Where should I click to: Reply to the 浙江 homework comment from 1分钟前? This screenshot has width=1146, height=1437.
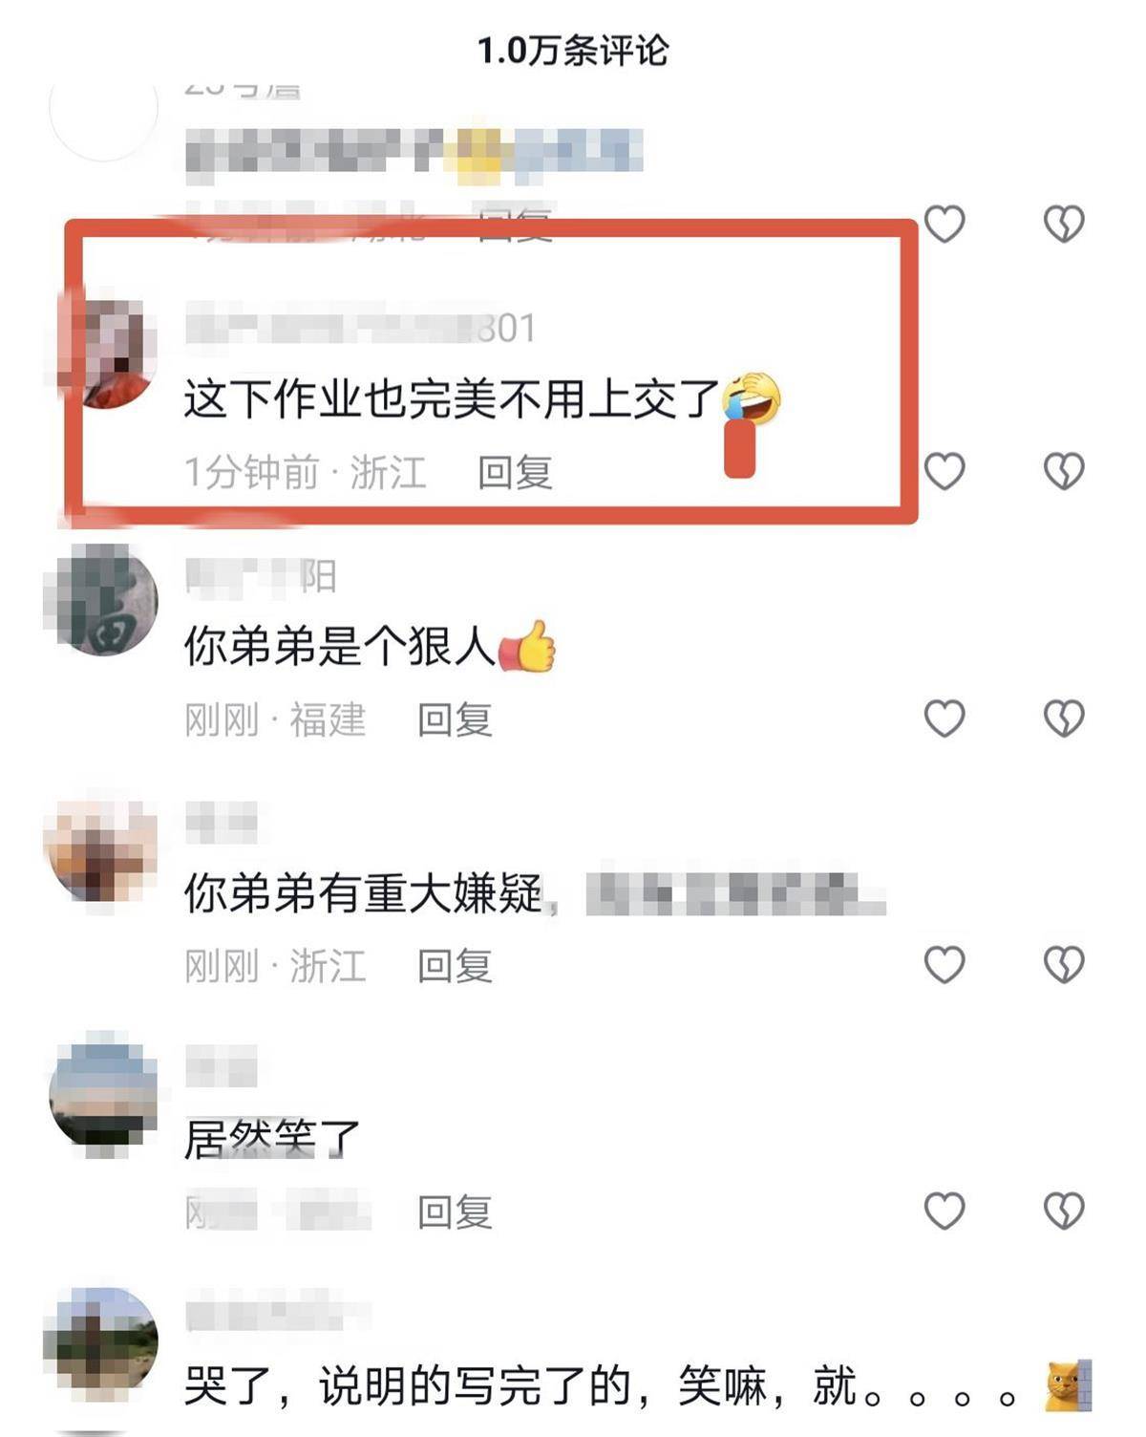point(515,472)
